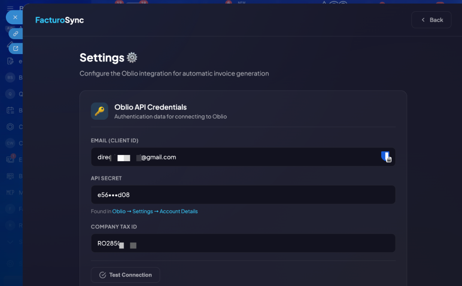
Task: Click the gear icon beside Settings heading
Action: pos(132,58)
